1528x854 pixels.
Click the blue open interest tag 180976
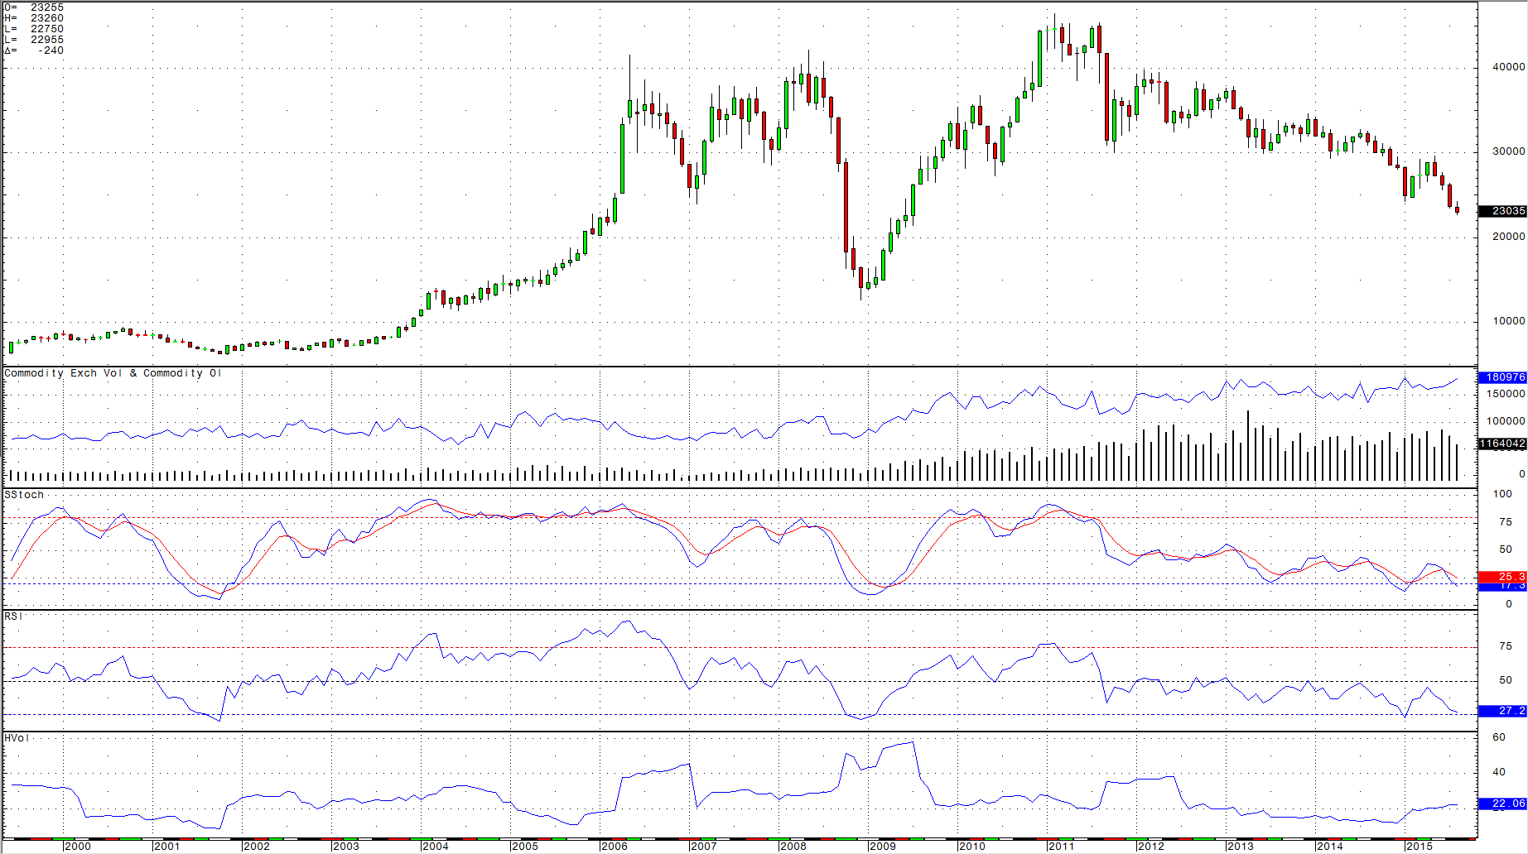[x=1503, y=377]
